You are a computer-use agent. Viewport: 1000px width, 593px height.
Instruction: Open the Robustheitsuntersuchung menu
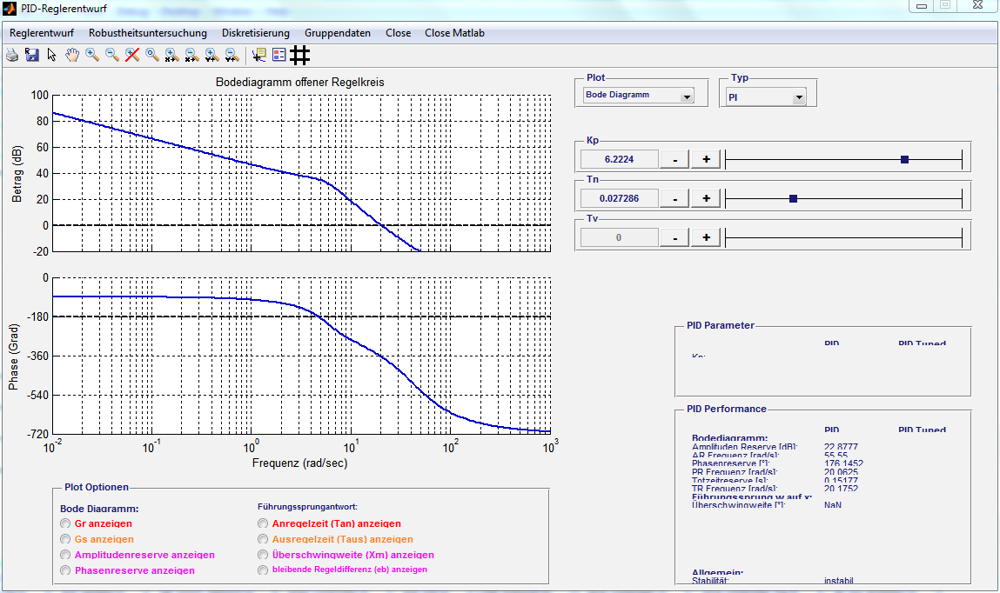coord(148,33)
